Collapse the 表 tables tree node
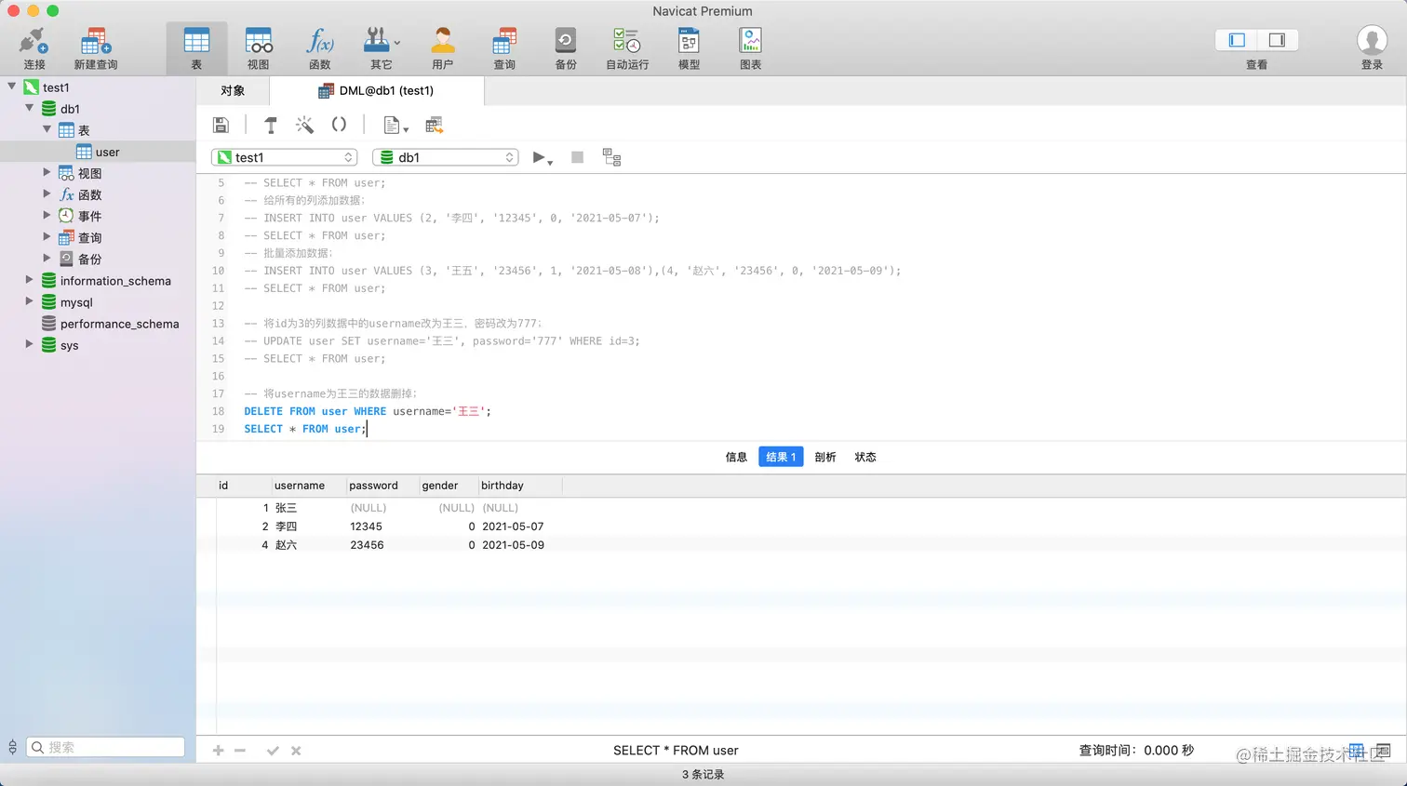 pyautogui.click(x=47, y=129)
